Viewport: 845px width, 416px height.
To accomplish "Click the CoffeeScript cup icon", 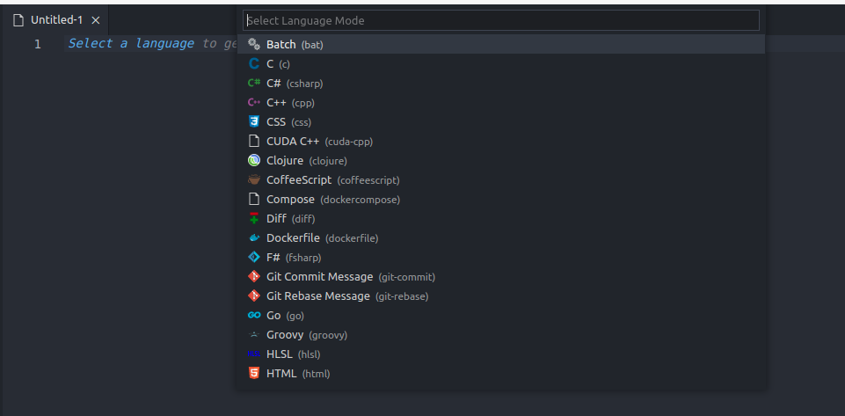I will [x=254, y=179].
